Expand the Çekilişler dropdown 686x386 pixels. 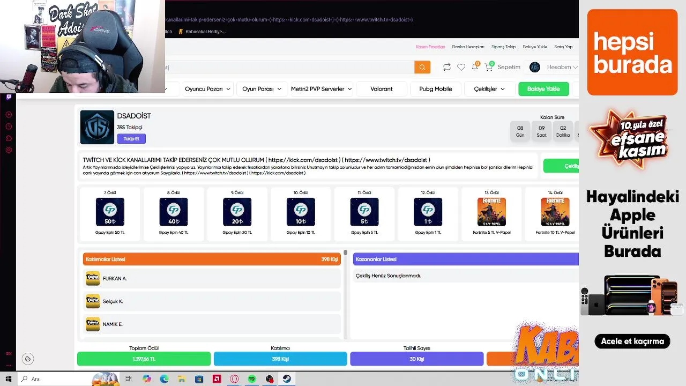click(x=489, y=89)
